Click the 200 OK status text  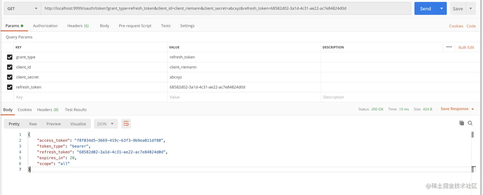tap(377, 109)
